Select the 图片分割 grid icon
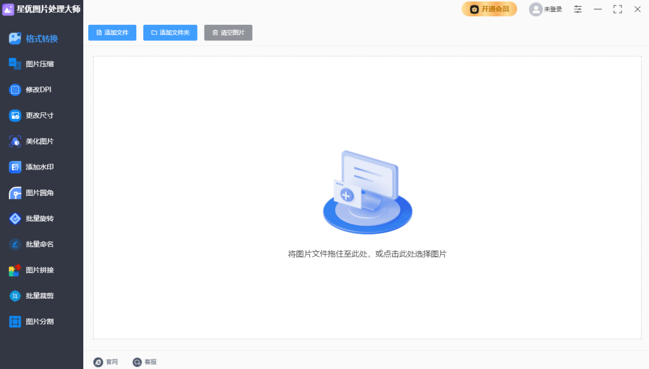Image resolution: width=649 pixels, height=369 pixels. tap(15, 321)
